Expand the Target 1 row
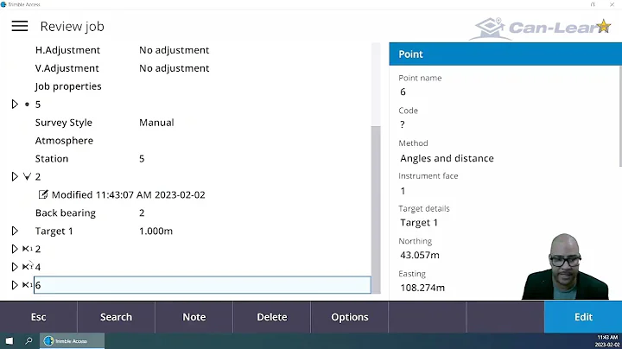The image size is (622, 349). 15,231
